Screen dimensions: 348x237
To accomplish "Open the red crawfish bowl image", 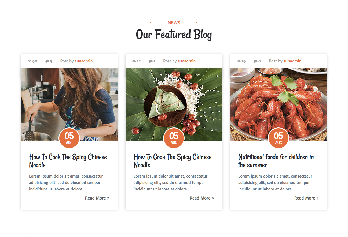I will click(x=279, y=104).
